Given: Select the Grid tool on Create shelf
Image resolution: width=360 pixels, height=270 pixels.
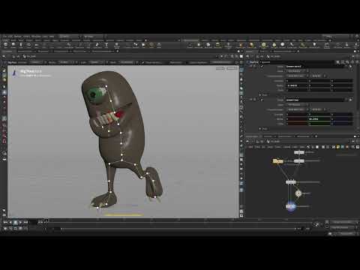Looking at the screenshot, I should point(37,45).
